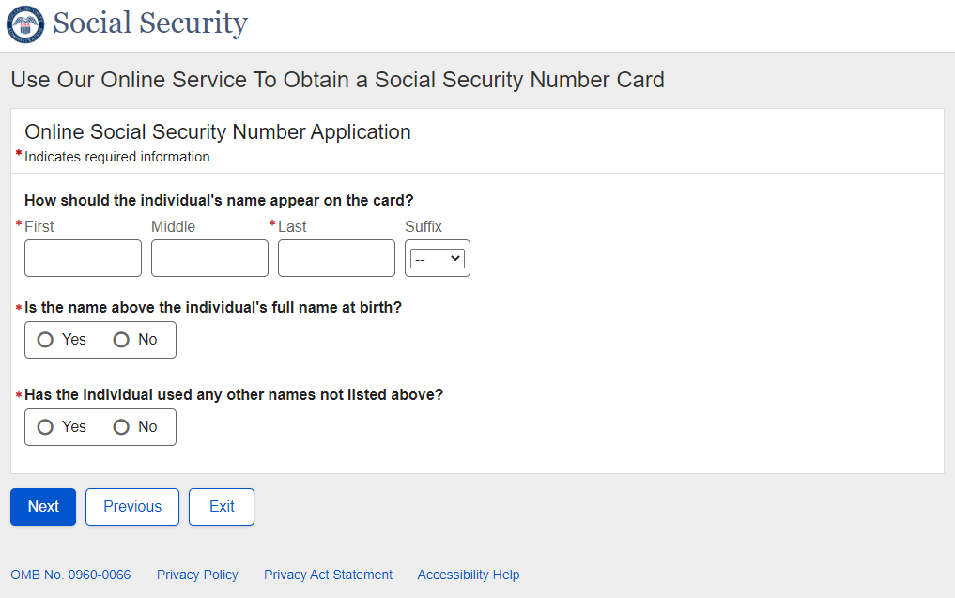Viewport: 955px width, 598px height.
Task: Click the 'Indicates required information' note
Action: coord(117,157)
